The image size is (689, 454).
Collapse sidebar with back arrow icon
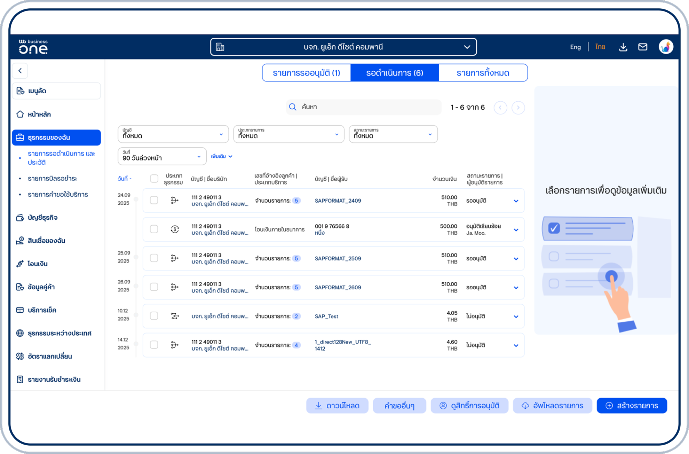pos(20,71)
